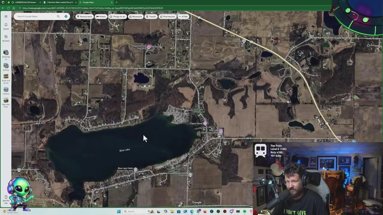Filter map by Things to do
The width and height of the screenshot is (383, 215).
point(117,16)
